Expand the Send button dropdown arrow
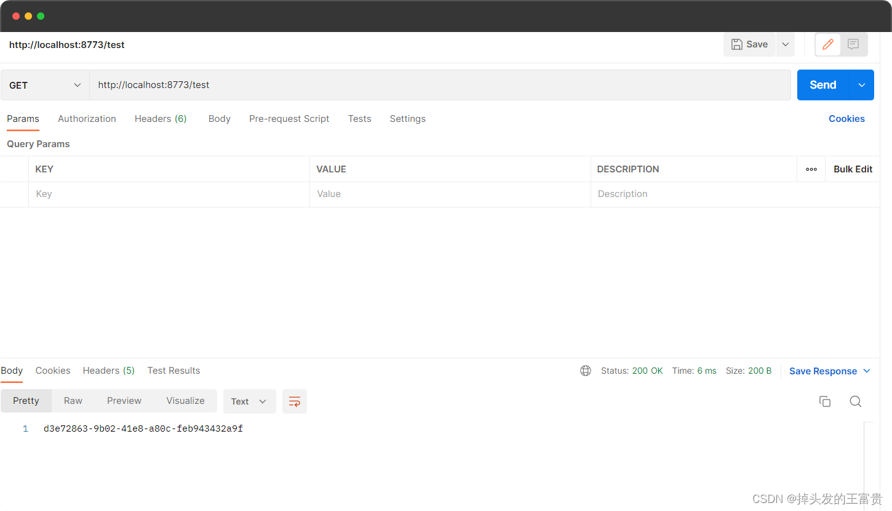892x511 pixels. [x=862, y=85]
